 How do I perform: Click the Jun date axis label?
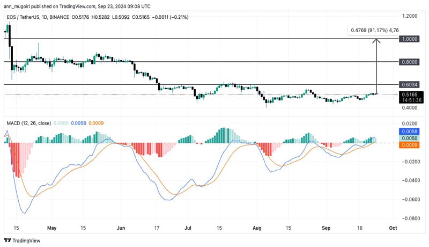click(x=121, y=228)
